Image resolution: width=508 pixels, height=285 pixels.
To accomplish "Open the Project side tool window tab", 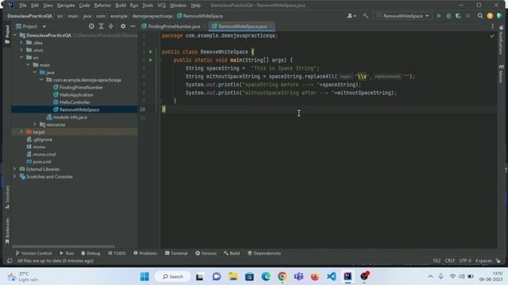I will coord(7,34).
